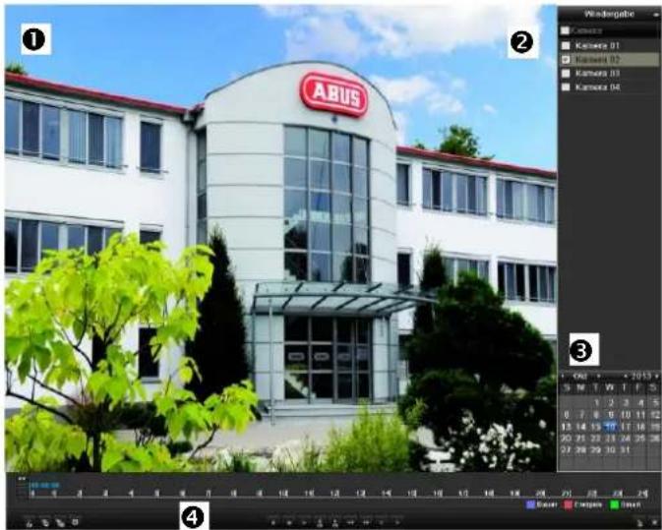Jump to hour 6 on timeline

click(182, 494)
